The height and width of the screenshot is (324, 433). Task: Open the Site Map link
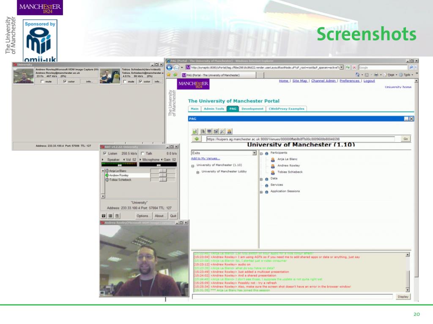[300, 81]
